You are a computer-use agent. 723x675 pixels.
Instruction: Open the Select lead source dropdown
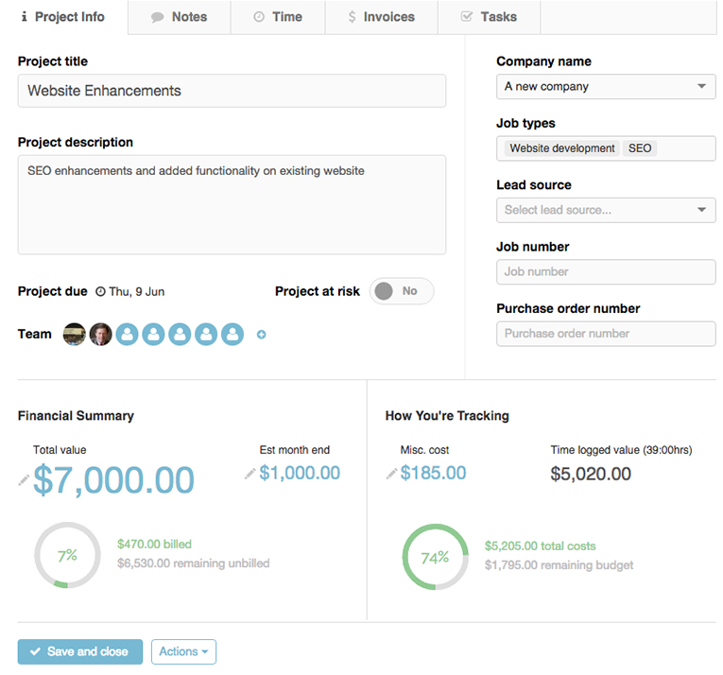tap(606, 211)
